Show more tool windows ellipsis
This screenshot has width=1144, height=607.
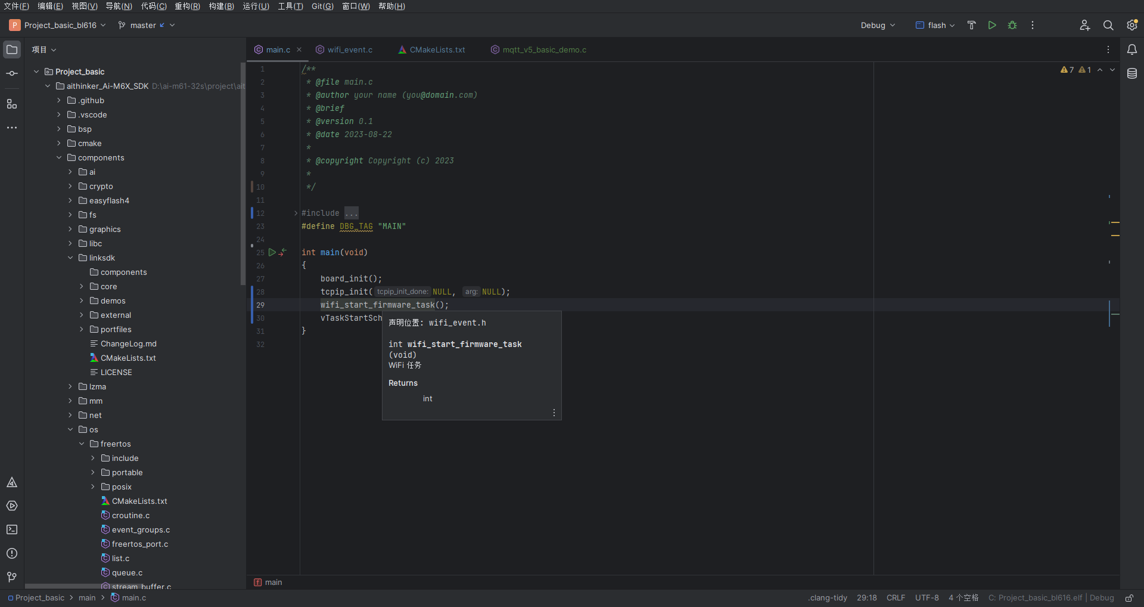pos(12,128)
